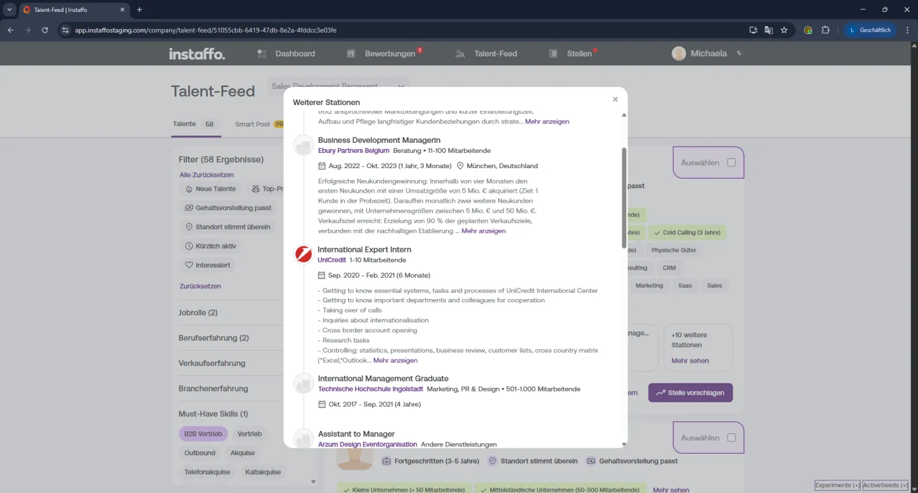Open the browser extensions puzzle icon
The image size is (918, 493).
click(x=825, y=30)
